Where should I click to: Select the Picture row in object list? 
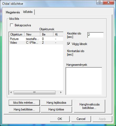36,39
